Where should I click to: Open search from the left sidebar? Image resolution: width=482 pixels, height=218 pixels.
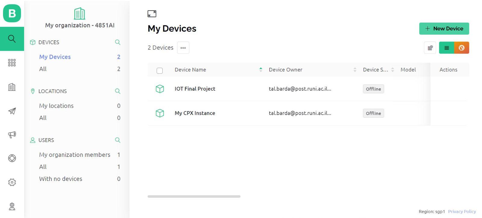pyautogui.click(x=12, y=39)
